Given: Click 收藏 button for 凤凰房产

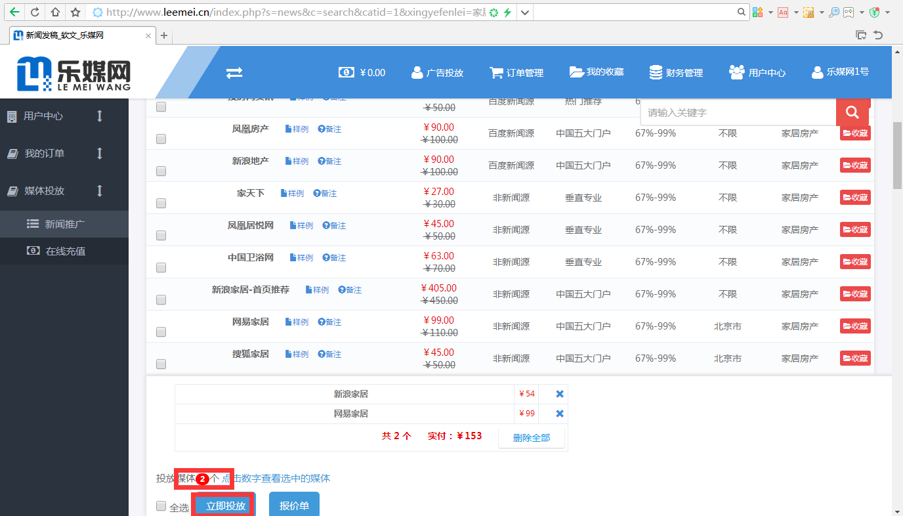Looking at the screenshot, I should pyautogui.click(x=855, y=133).
